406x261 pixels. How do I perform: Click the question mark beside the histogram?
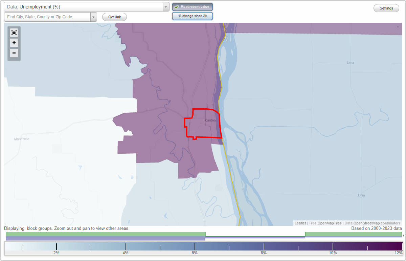point(403,236)
